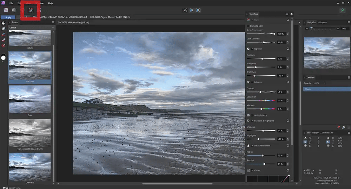Click the brush overlay icon in Overlays panel
Image resolution: width=351 pixels, height=189 pixels.
tap(339, 127)
